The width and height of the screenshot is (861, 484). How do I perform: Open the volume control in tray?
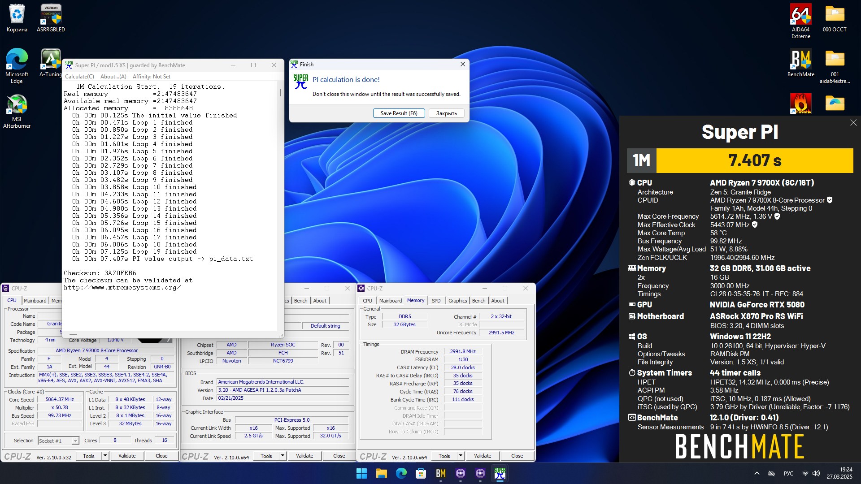click(816, 473)
